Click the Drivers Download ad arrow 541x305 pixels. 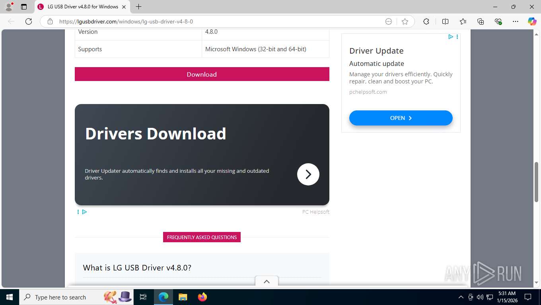[308, 174]
